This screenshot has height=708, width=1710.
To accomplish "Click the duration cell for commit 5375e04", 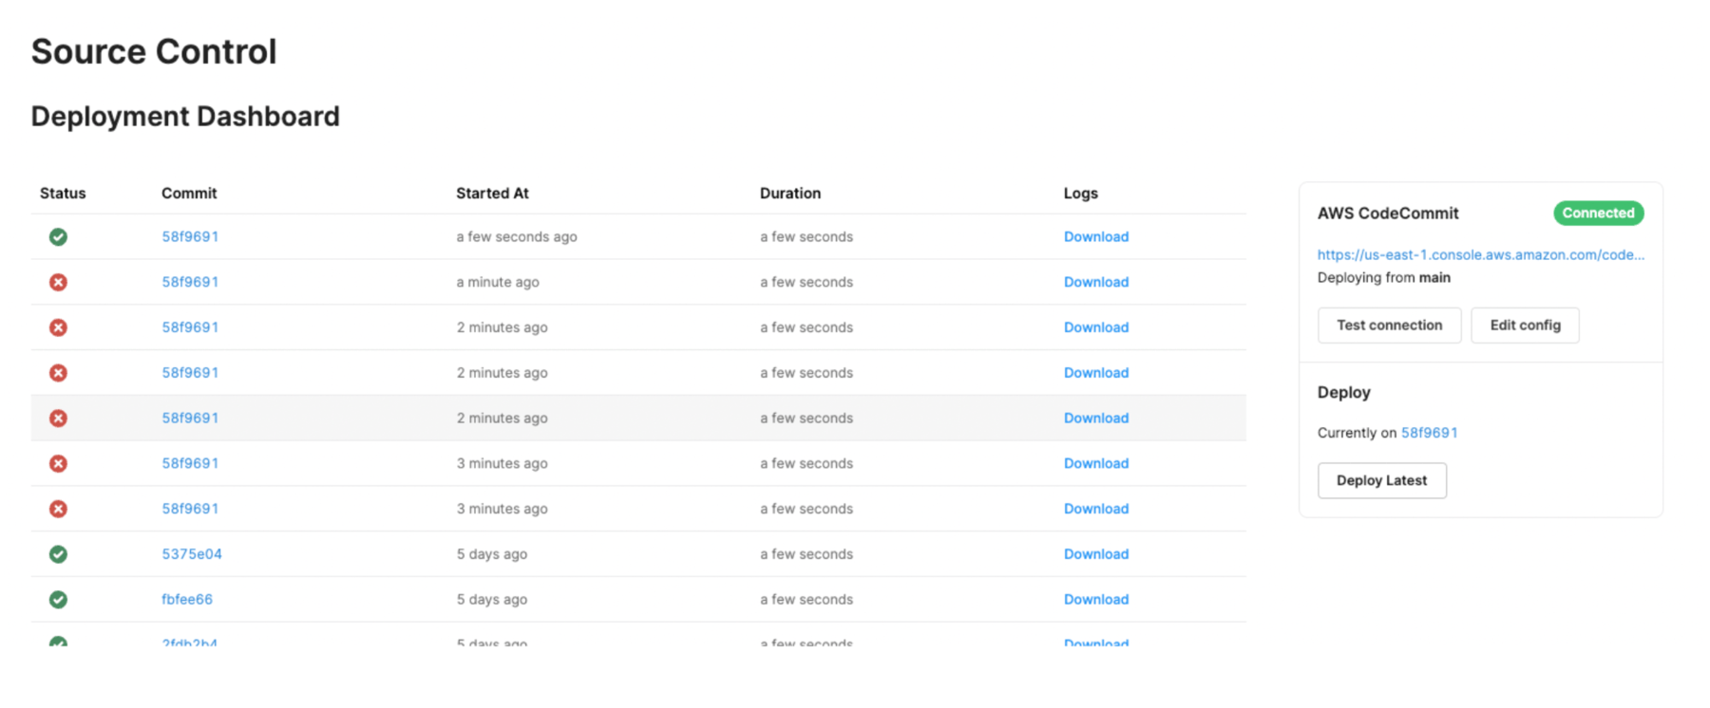I will [x=807, y=554].
